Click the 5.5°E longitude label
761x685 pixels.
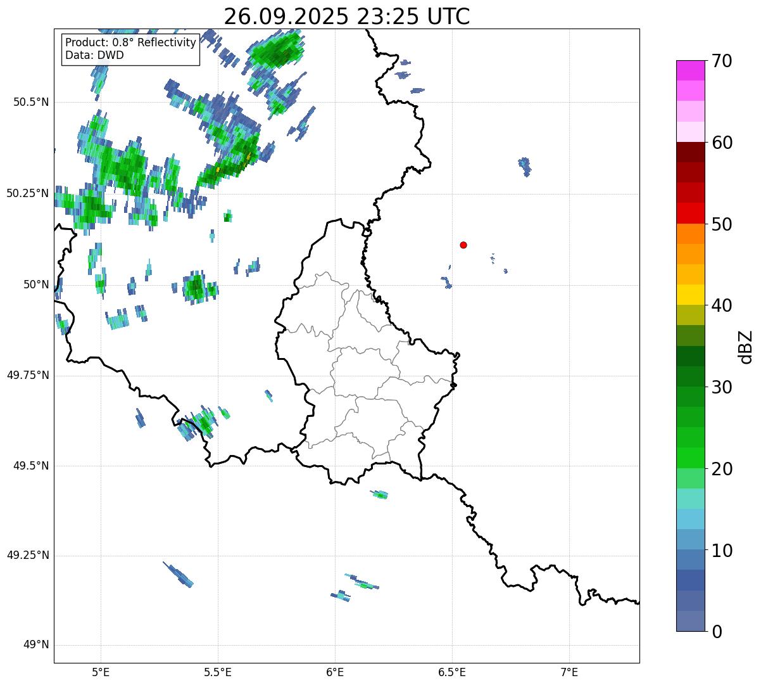point(218,672)
